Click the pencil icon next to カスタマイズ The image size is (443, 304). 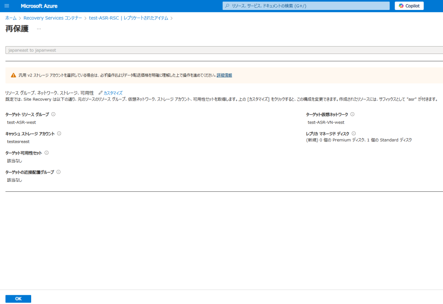tap(100, 93)
